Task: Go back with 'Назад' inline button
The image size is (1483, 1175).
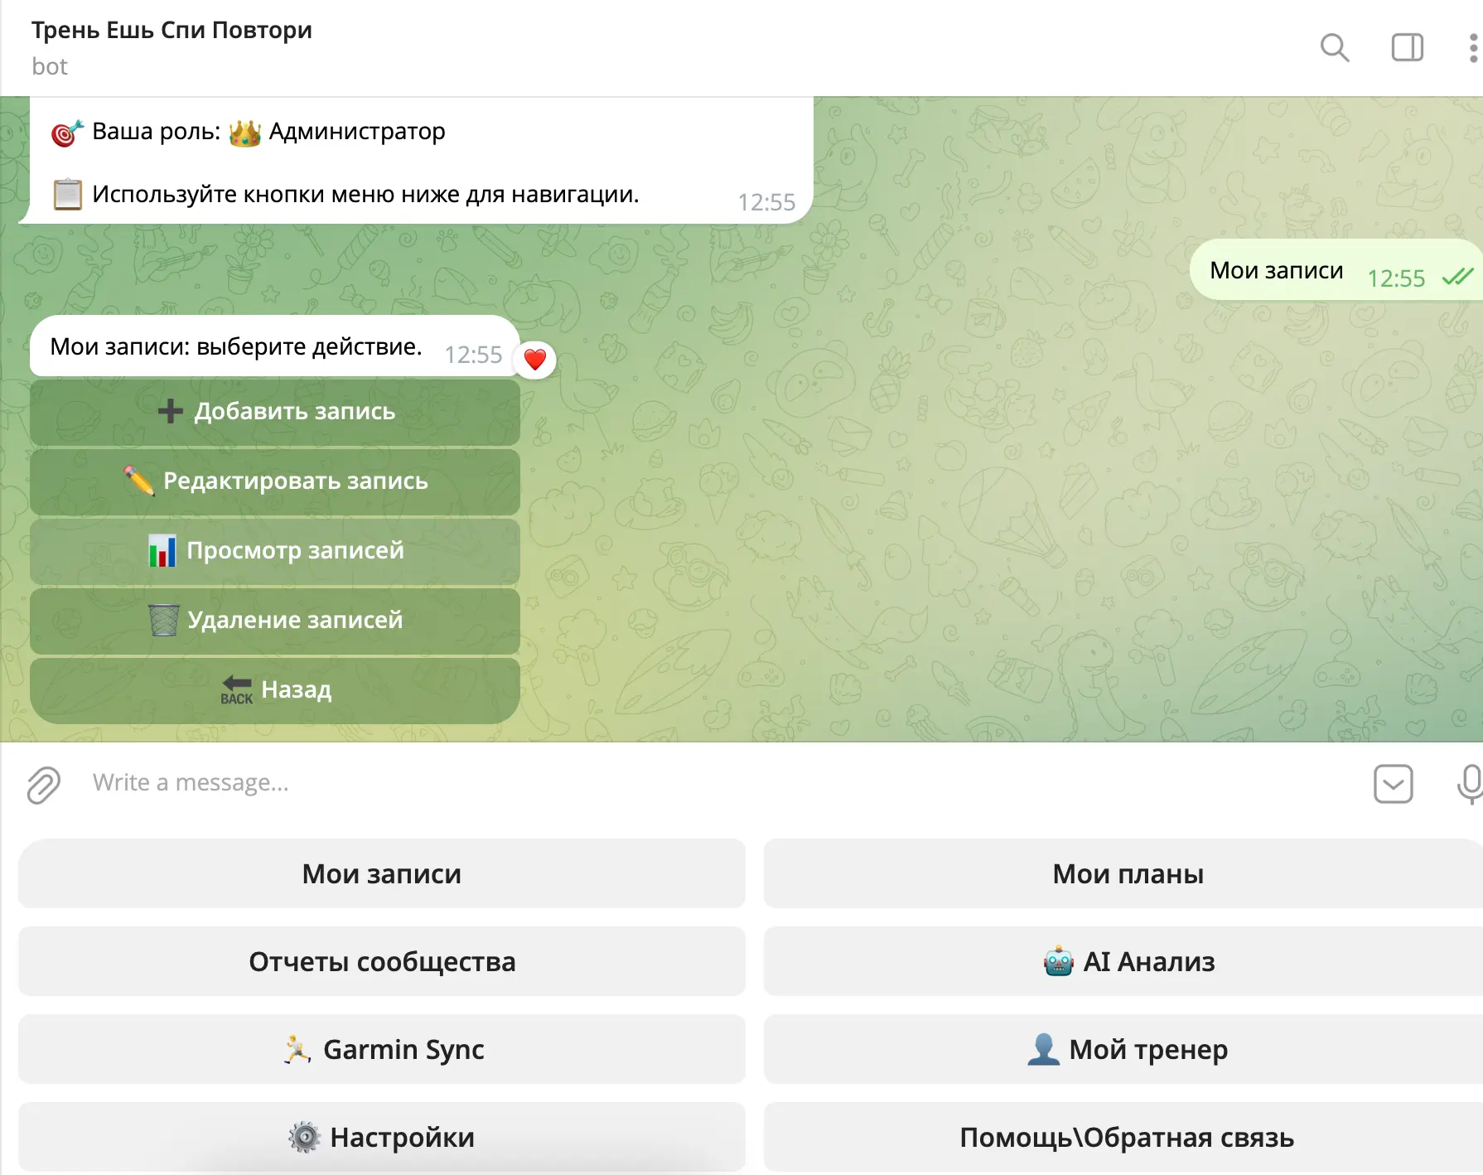Action: point(275,690)
